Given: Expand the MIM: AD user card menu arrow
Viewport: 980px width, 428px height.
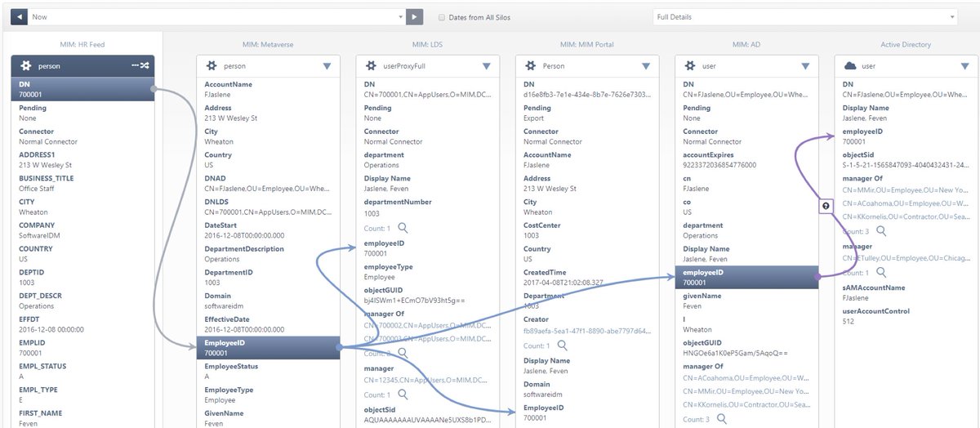Looking at the screenshot, I should pyautogui.click(x=806, y=66).
